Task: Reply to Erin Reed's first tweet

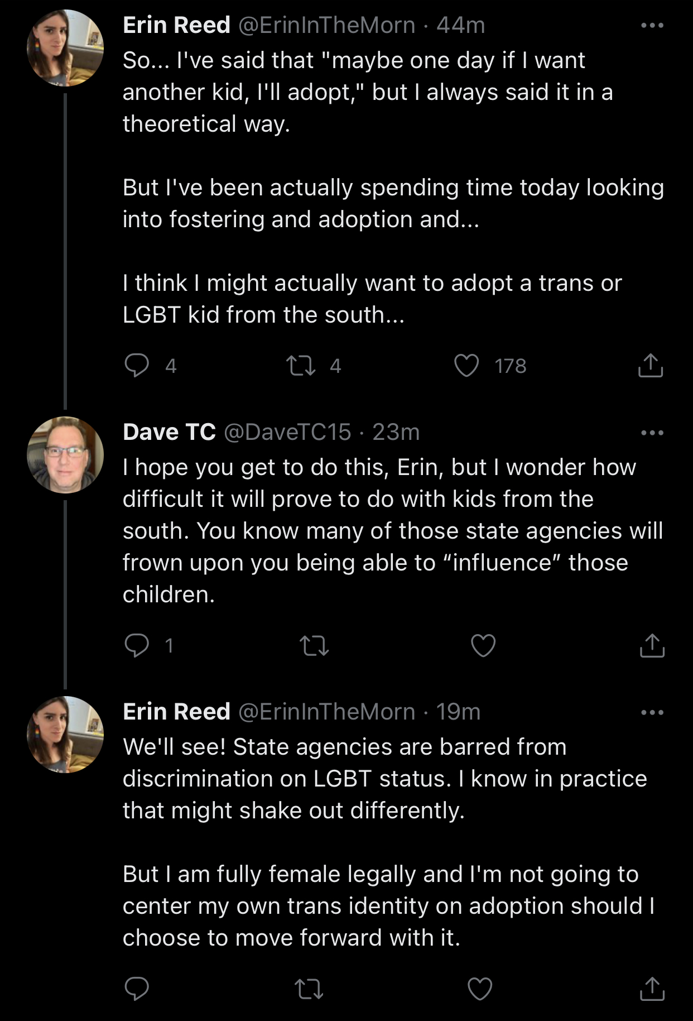Action: 137,366
